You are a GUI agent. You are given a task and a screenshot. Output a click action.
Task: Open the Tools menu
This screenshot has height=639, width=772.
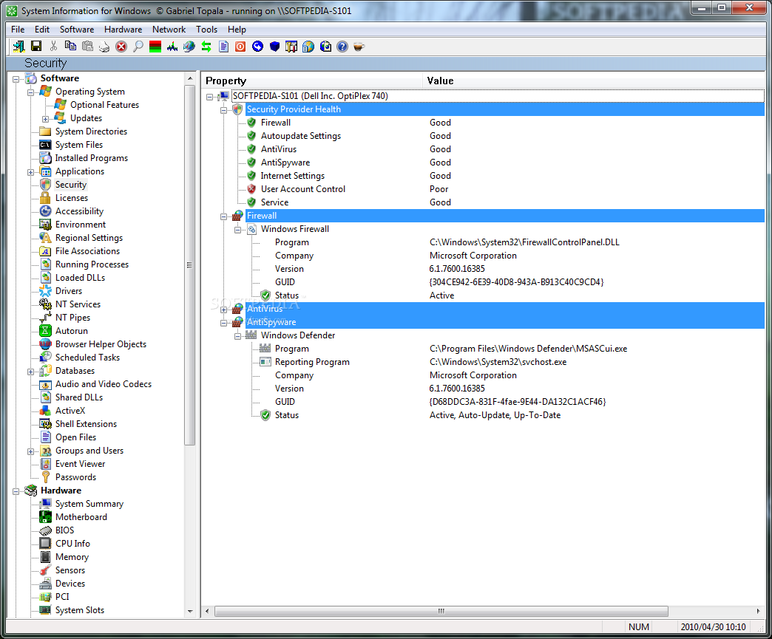207,30
